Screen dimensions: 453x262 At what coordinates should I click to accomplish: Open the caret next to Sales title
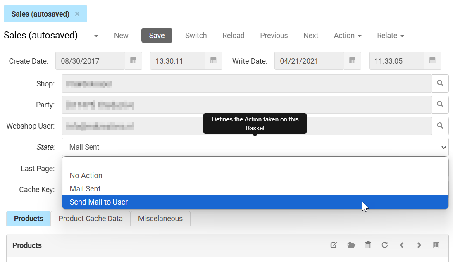[x=96, y=36]
